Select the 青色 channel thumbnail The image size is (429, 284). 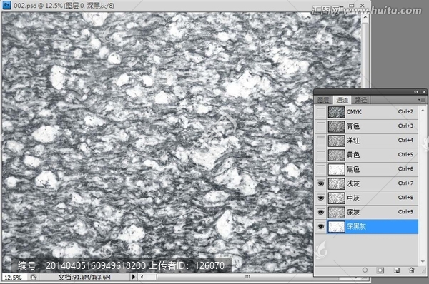click(336, 126)
